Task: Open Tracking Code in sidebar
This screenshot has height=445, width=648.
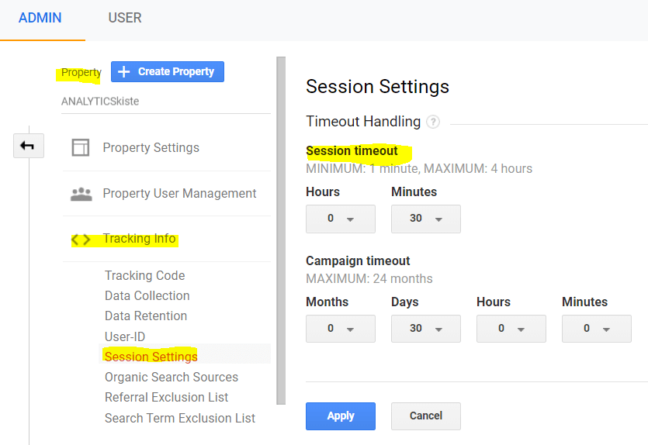Action: pos(144,275)
